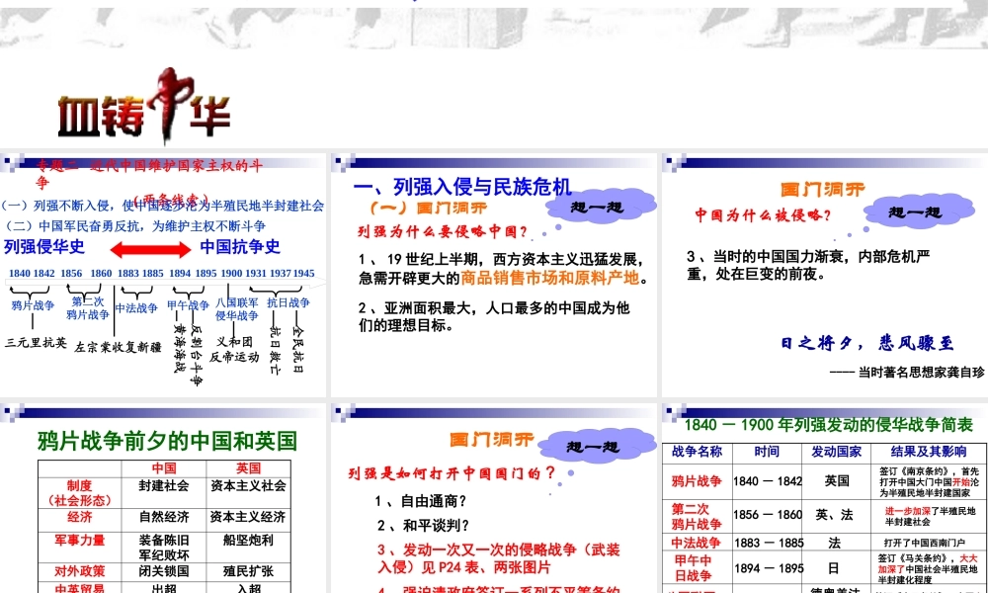Click the 想一想 cloud beside 列强为什么要侵略中国?
Image resolution: width=988 pixels, height=593 pixels.
tap(601, 207)
